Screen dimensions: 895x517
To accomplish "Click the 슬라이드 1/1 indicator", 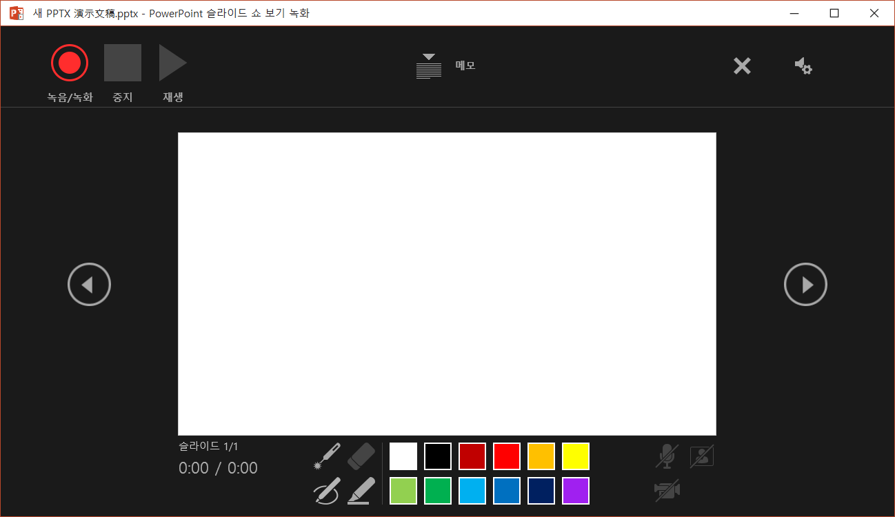I will tap(208, 446).
